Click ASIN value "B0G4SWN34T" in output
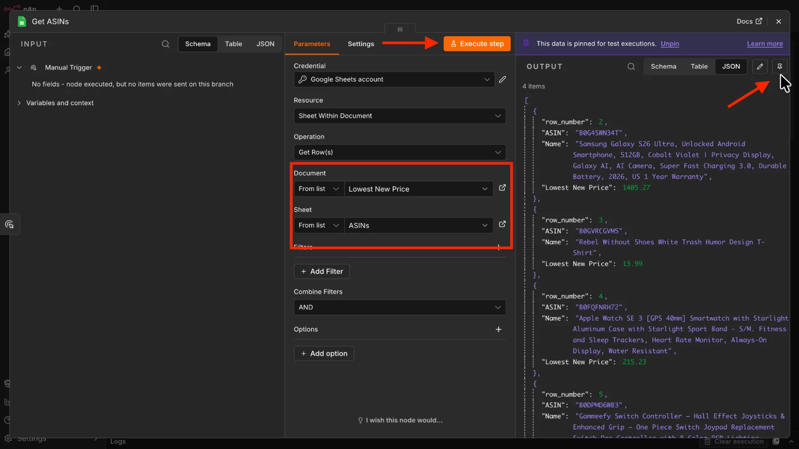This screenshot has width=799, height=449. 599,133
